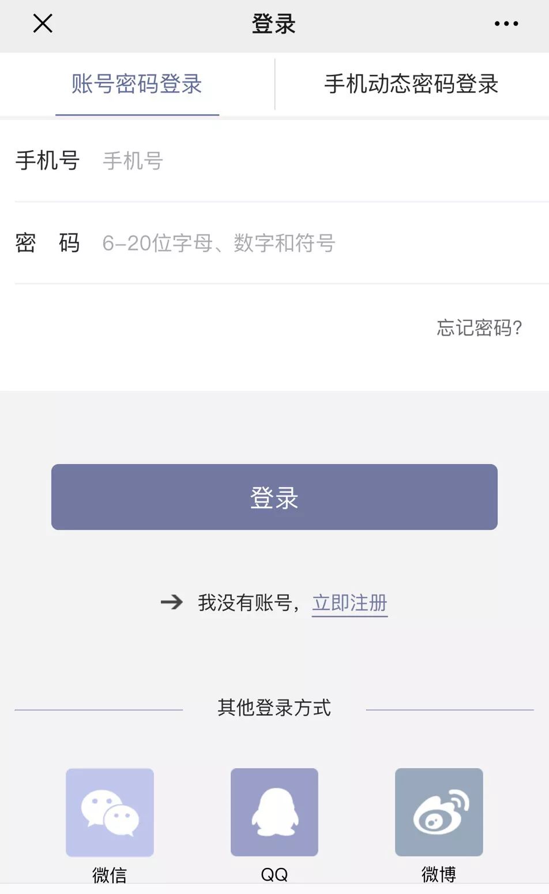The width and height of the screenshot is (549, 894).
Task: Tap the 微博 text label
Action: pos(439,874)
